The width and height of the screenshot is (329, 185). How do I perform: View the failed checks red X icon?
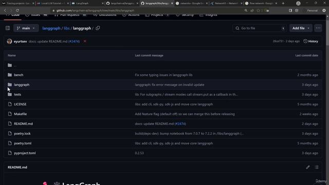click(85, 41)
